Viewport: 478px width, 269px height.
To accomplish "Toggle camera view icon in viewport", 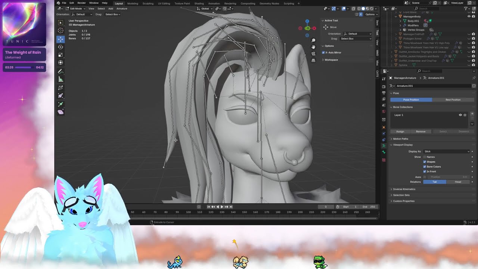I will tap(313, 53).
